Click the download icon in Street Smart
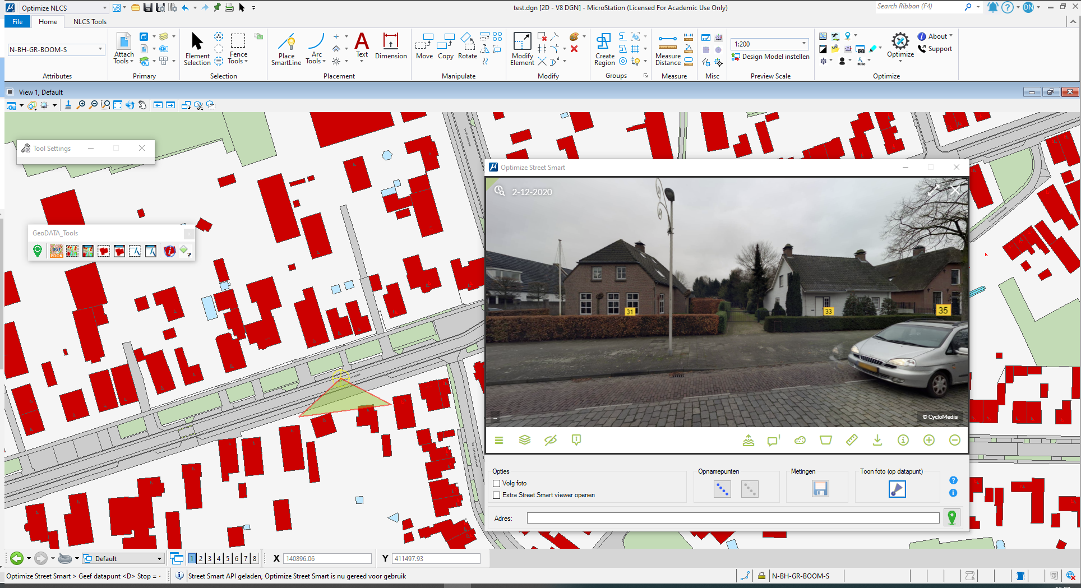1081x588 pixels. [877, 440]
